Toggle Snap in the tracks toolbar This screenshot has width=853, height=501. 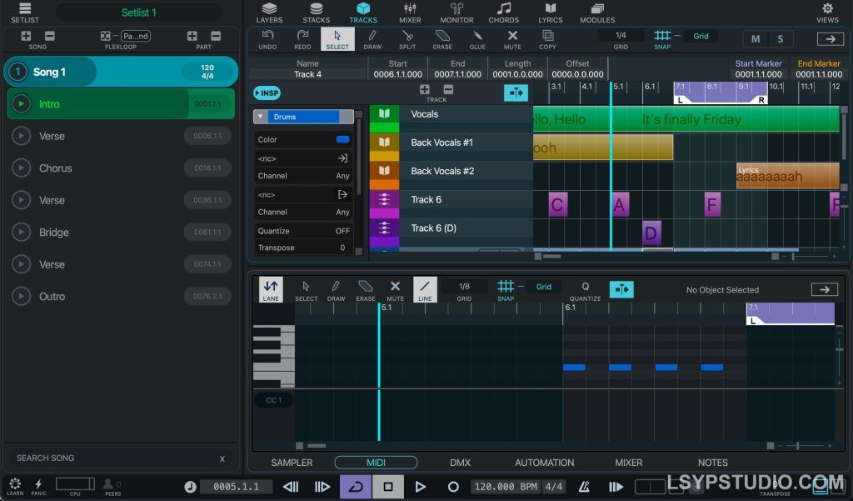tap(662, 38)
